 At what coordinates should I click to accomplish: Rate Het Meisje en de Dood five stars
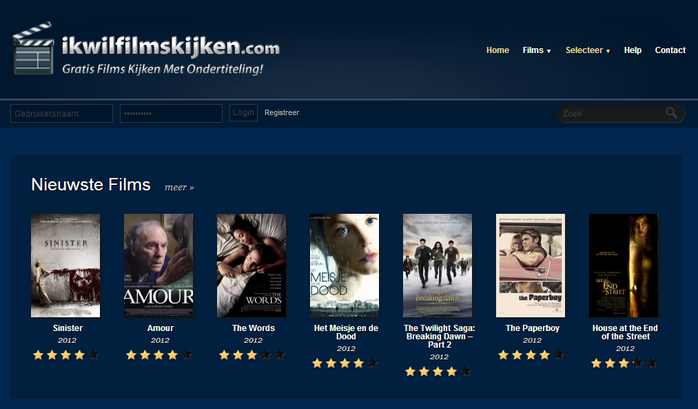pyautogui.click(x=373, y=363)
